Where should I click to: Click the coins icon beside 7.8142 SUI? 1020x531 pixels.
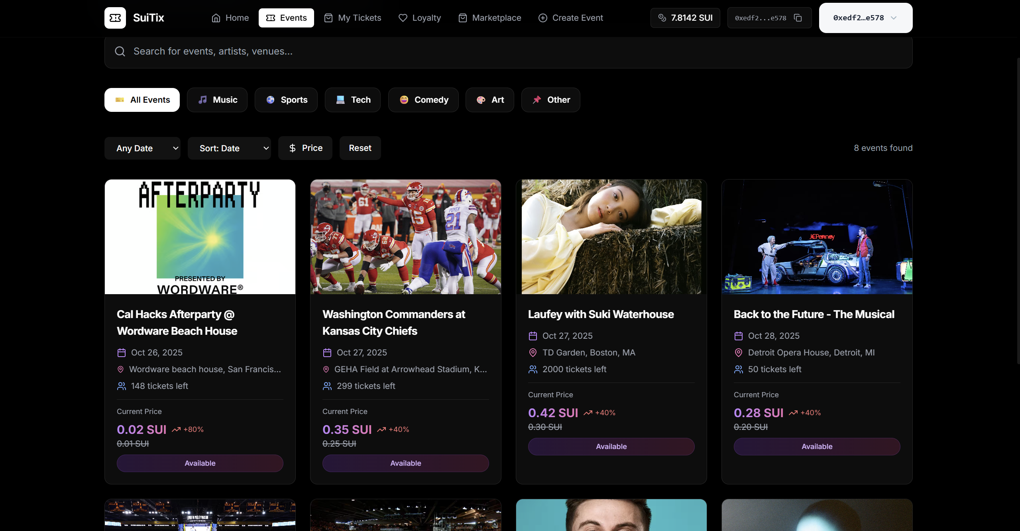662,18
